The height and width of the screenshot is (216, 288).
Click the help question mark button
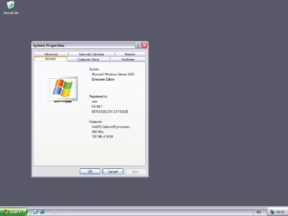(x=138, y=45)
